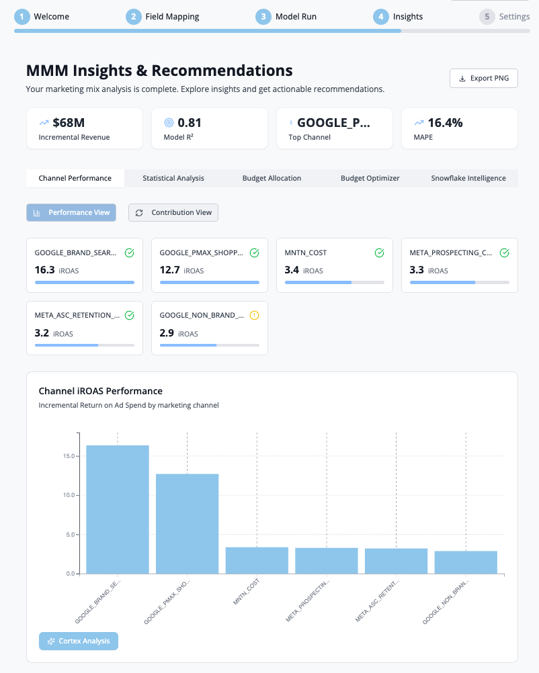The image size is (539, 673).
Task: Click the trend icon beside 16.4% MAPE
Action: click(x=419, y=123)
